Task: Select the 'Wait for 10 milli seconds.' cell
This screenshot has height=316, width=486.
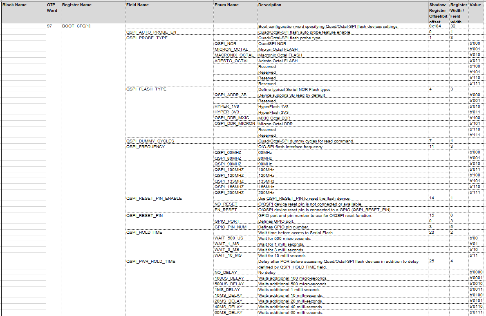Action: [x=343, y=256]
